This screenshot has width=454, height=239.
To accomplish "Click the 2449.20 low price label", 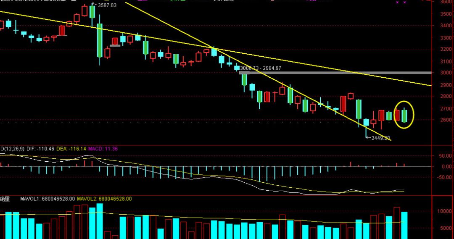I will coord(380,138).
